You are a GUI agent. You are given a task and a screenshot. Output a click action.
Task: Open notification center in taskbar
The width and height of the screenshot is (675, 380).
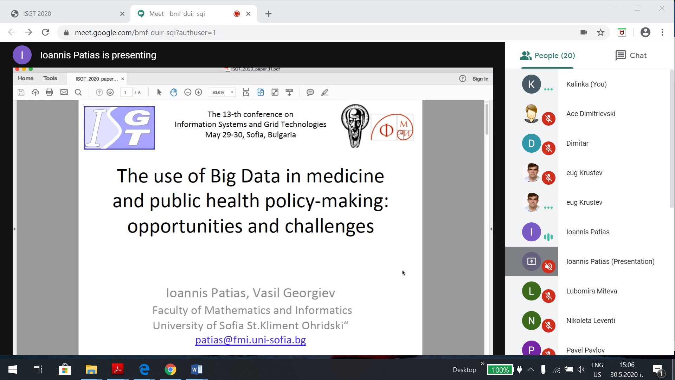658,370
